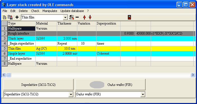The height and width of the screenshot is (104, 197).
Task: Select row header 5 of Thin film
Action: point(4,49)
